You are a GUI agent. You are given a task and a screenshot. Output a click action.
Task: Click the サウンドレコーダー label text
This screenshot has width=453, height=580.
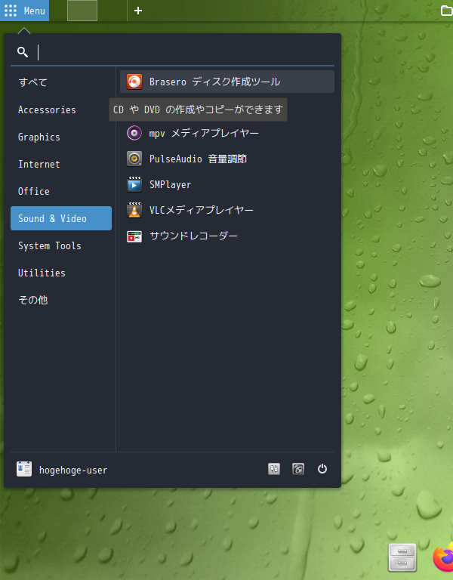(193, 236)
